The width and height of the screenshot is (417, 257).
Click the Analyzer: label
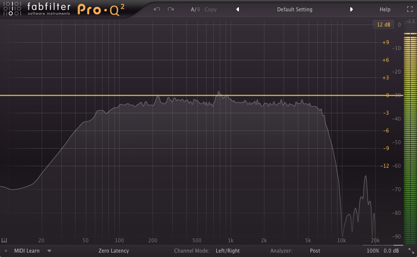pos(281,251)
